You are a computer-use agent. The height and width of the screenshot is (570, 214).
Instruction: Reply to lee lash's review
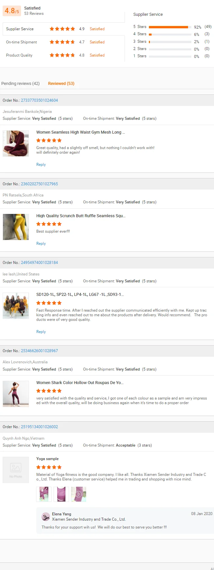point(41,332)
